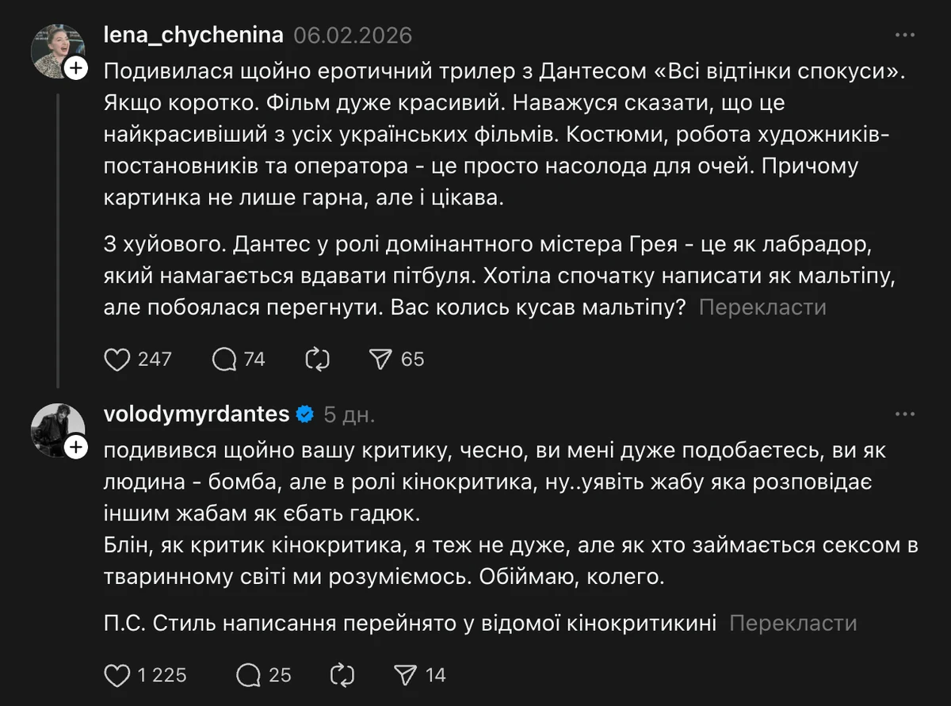This screenshot has width=951, height=706.
Task: Translate volodymyrdantes reply with Перекласти
Action: click(x=793, y=624)
